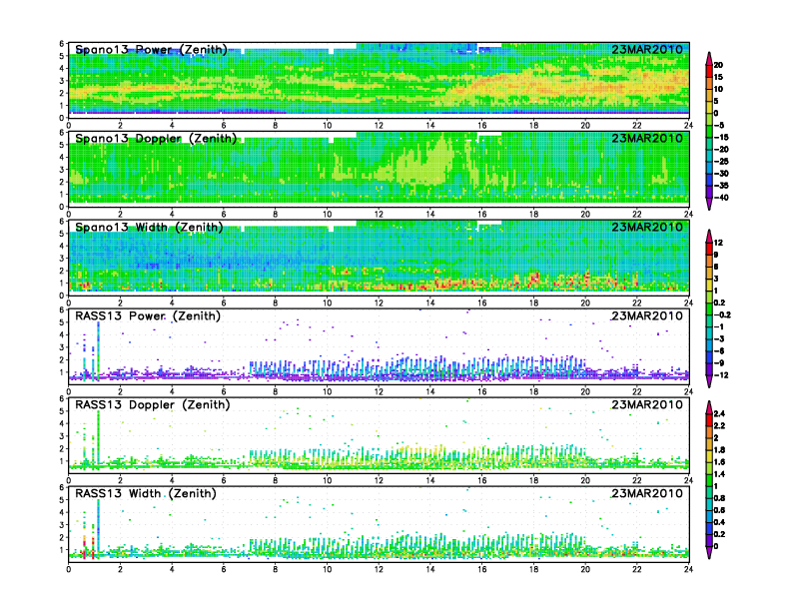This screenshot has width=791, height=611.
Task: Click the '0.6' label on the bottom colorbar
Action: 719,510
